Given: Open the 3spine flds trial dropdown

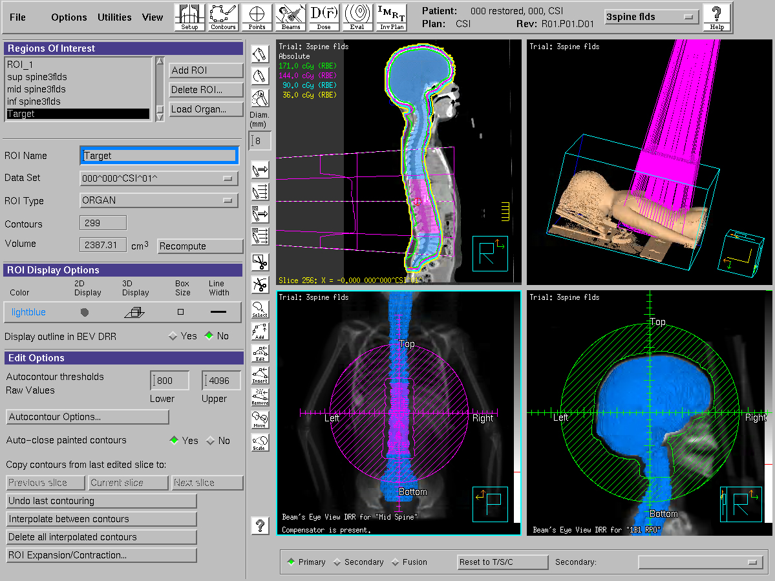Looking at the screenshot, I should (x=652, y=17).
